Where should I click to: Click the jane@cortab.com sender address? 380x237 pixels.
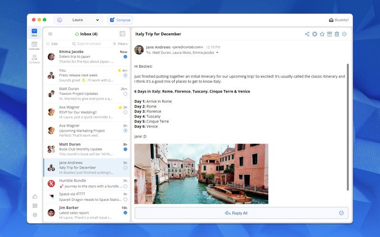(x=187, y=47)
